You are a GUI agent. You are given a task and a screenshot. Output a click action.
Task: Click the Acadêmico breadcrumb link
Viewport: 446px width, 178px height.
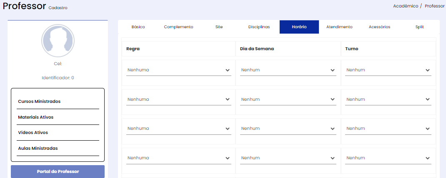[406, 6]
